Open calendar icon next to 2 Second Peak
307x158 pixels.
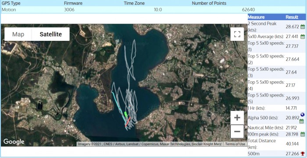coord(303,27)
